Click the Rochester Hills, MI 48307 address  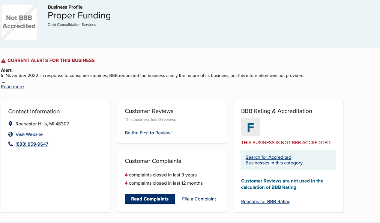[x=42, y=124]
